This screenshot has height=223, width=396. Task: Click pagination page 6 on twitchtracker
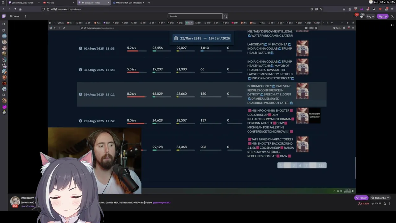300,166
